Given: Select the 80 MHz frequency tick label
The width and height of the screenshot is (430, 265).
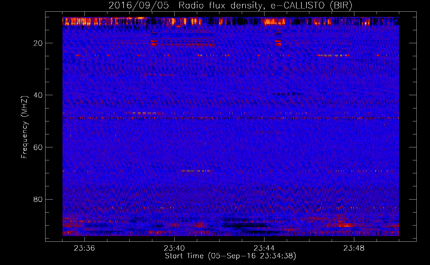Looking at the screenshot, I should tap(38, 199).
